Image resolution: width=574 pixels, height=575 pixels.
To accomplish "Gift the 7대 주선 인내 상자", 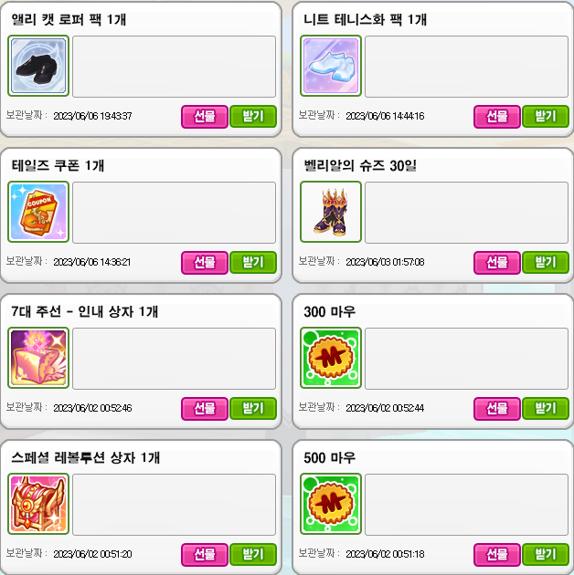I will coord(205,409).
